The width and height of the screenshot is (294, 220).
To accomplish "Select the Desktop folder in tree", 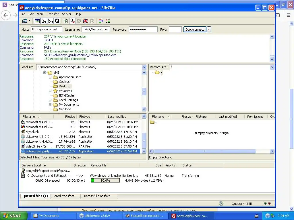I will tap(62, 86).
